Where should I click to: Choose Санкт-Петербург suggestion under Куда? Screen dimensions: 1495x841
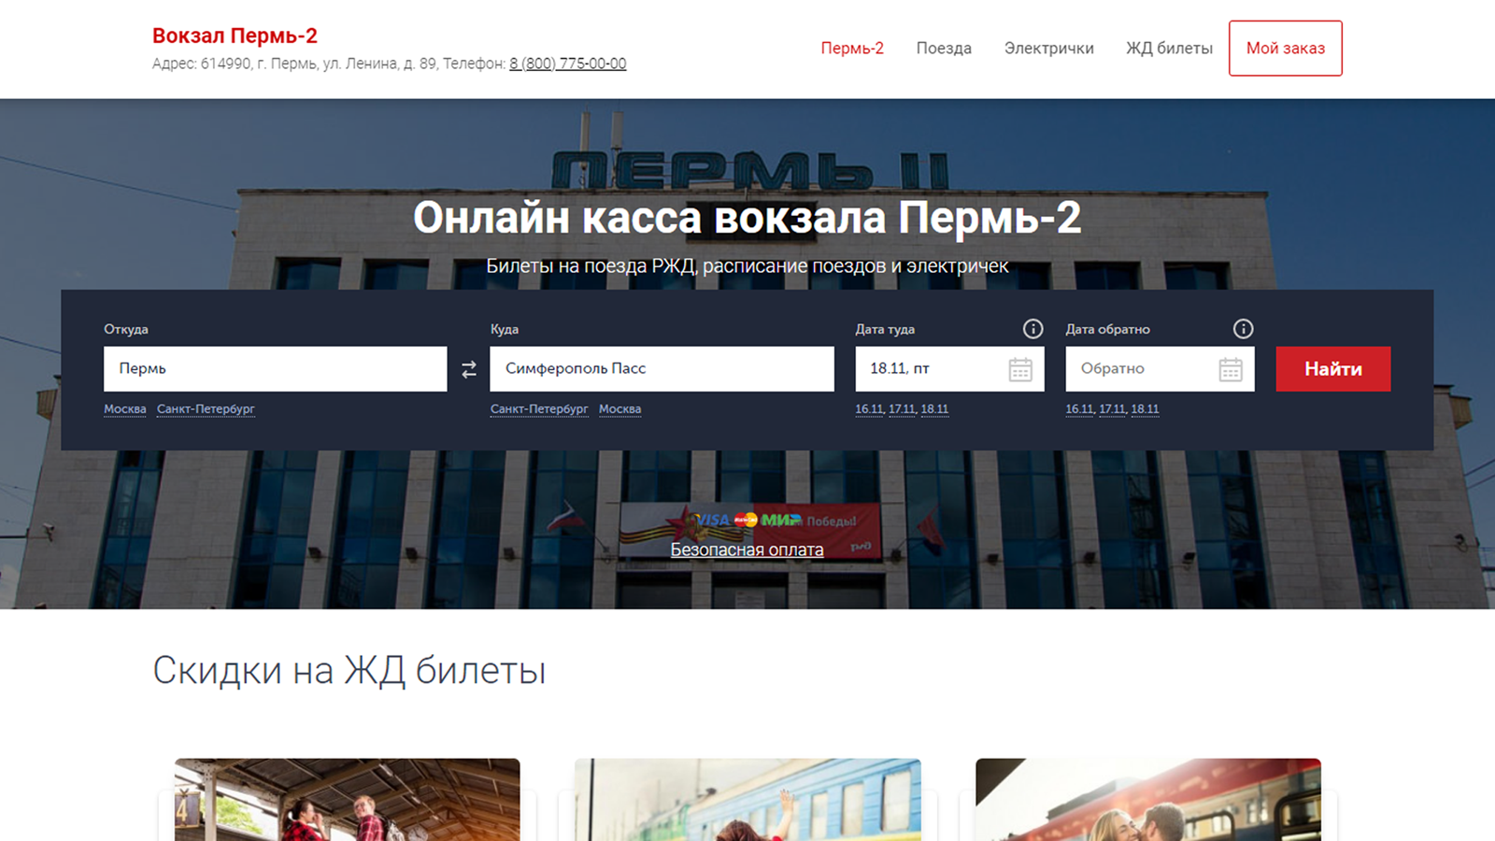click(539, 409)
